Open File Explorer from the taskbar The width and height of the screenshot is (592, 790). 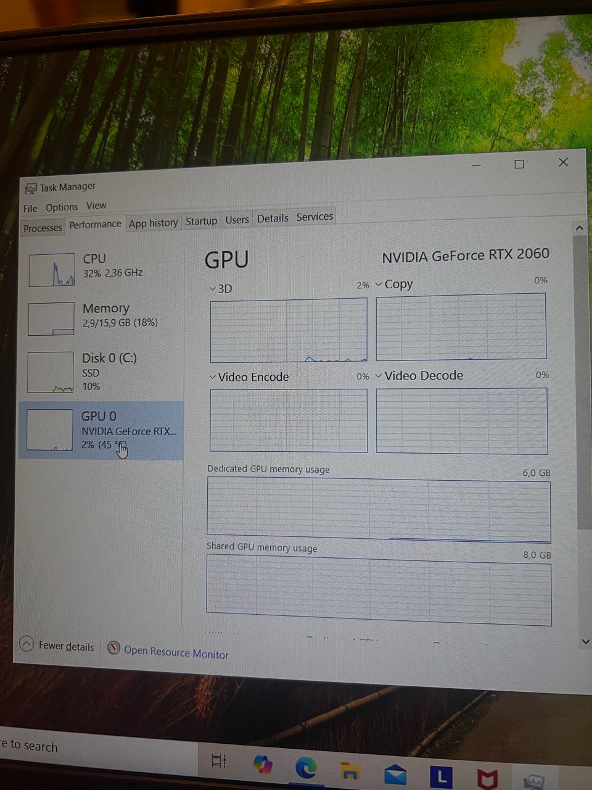(350, 771)
